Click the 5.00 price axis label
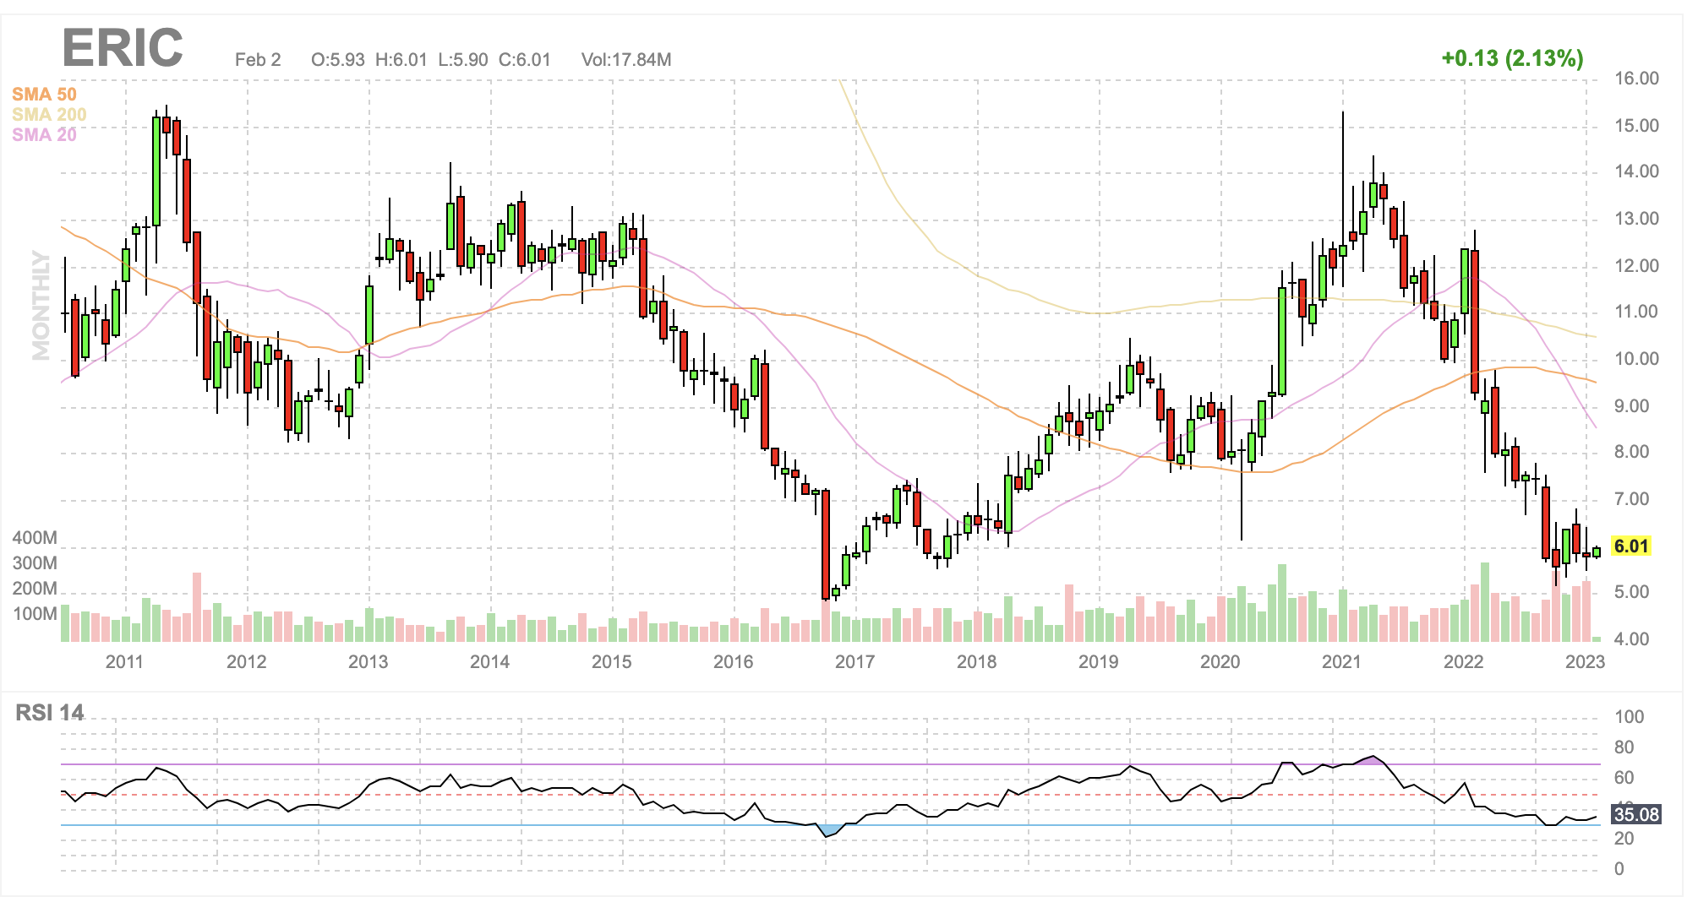Viewport: 1687px width, 902px height. point(1632,592)
